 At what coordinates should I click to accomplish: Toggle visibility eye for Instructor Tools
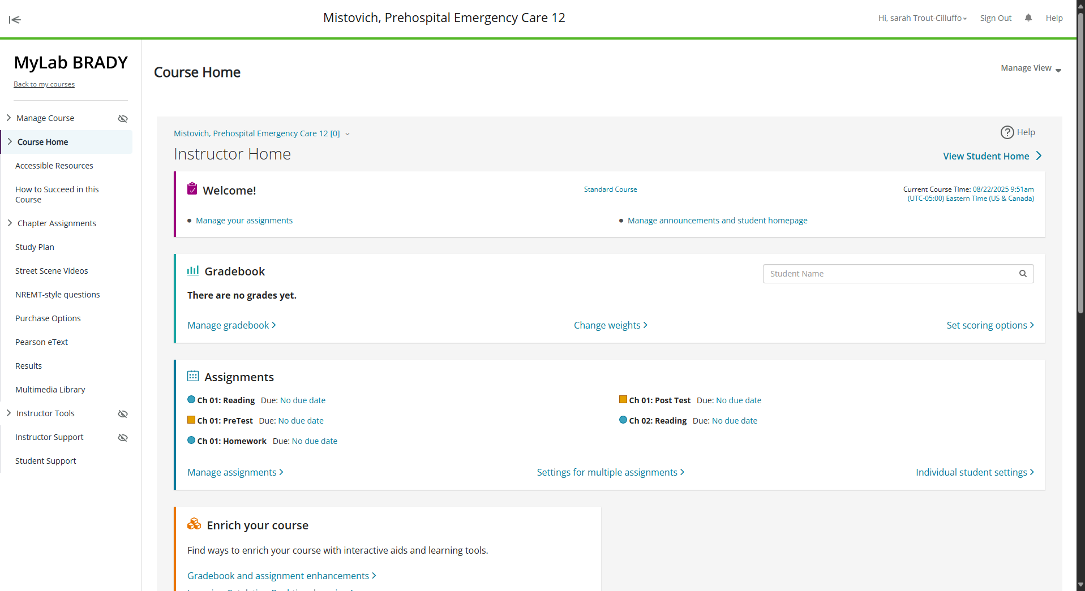[x=123, y=414]
